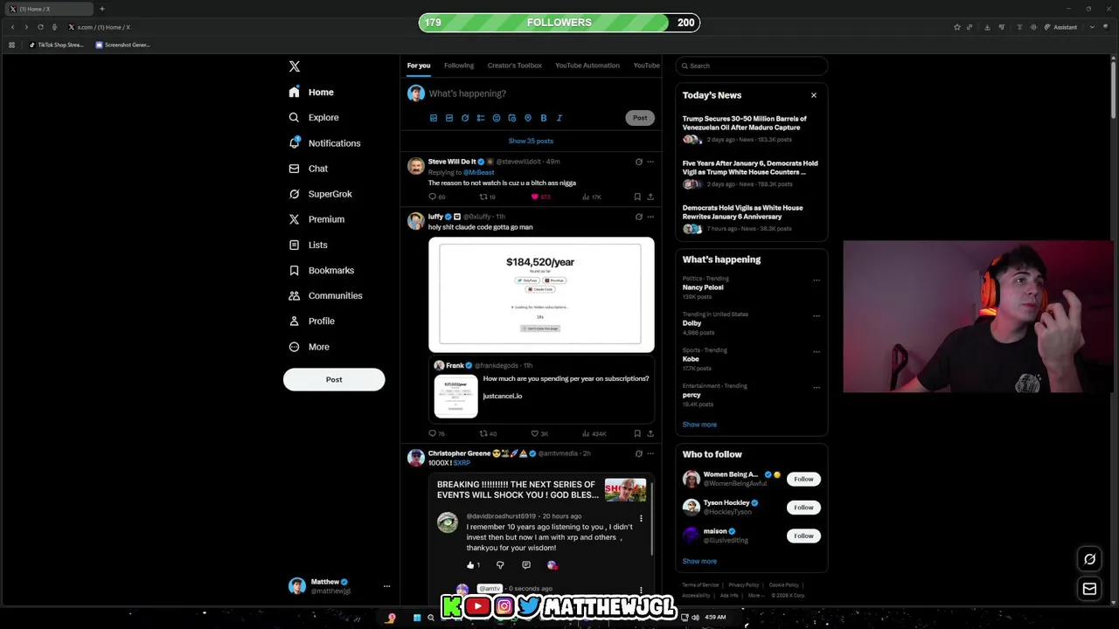The width and height of the screenshot is (1119, 629).
Task: Open SuperGrok in the sidebar
Action: pyautogui.click(x=321, y=194)
